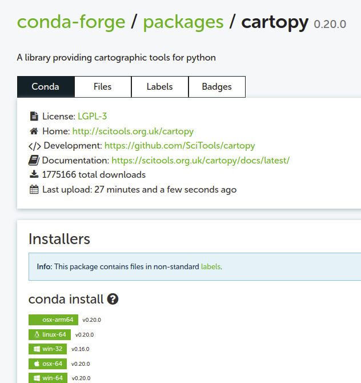Select the linux-64 installer badge
The image size is (361, 383).
click(50, 334)
